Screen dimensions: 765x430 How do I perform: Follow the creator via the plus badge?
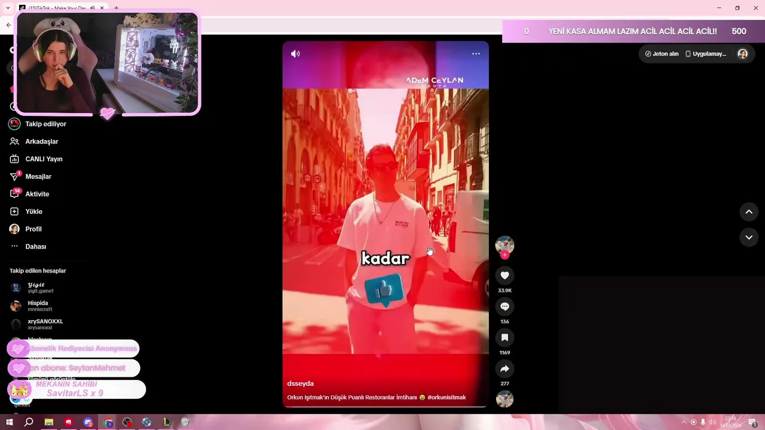[504, 255]
